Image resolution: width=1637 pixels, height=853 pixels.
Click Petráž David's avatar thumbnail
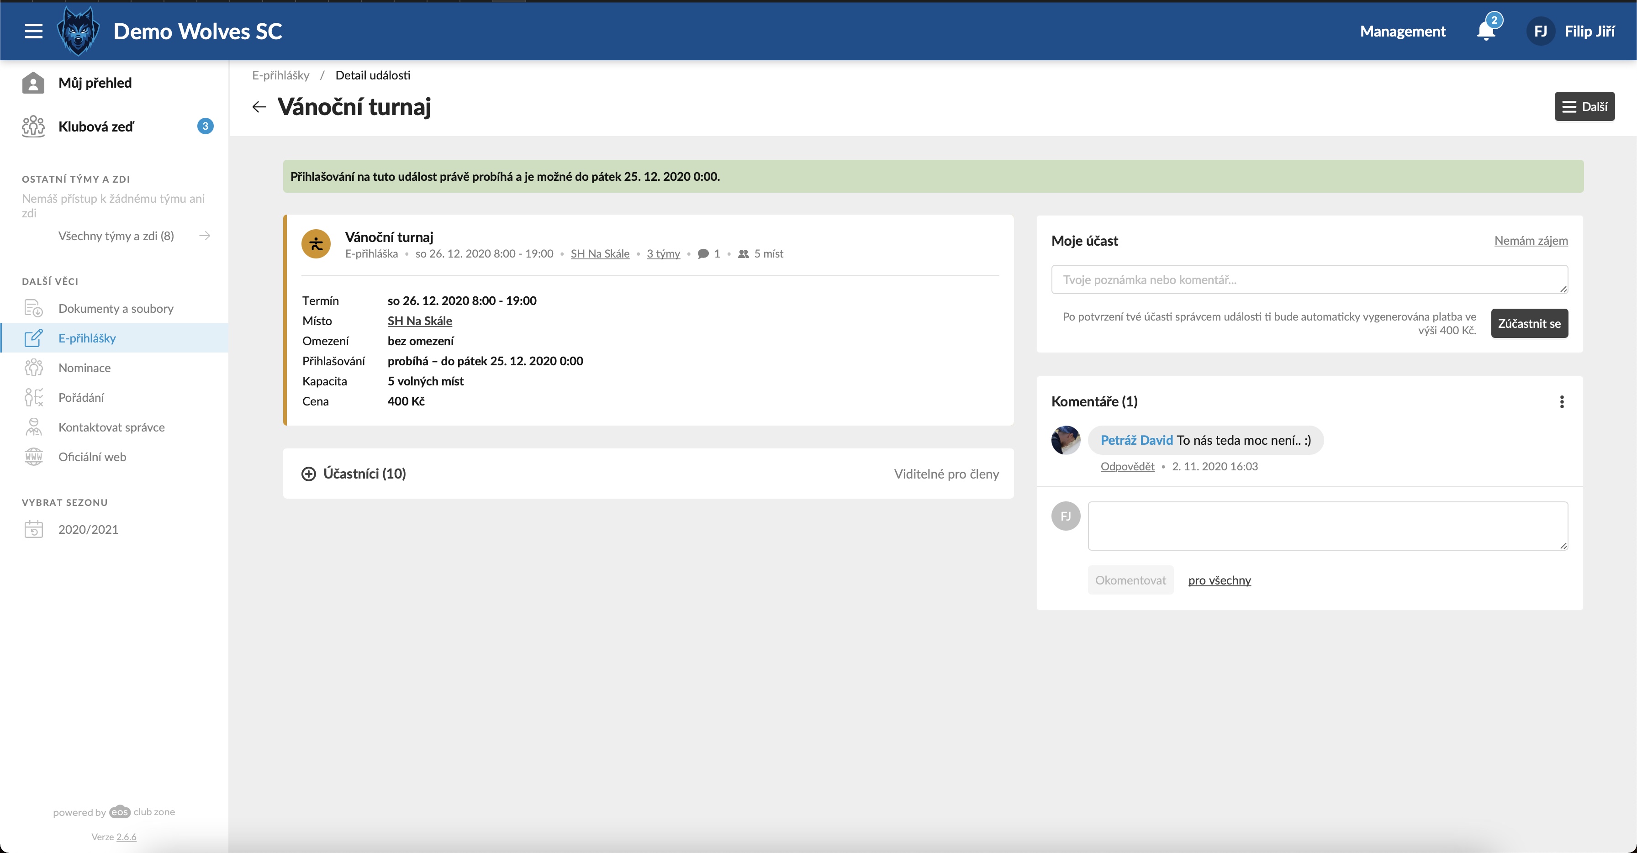[x=1066, y=440]
